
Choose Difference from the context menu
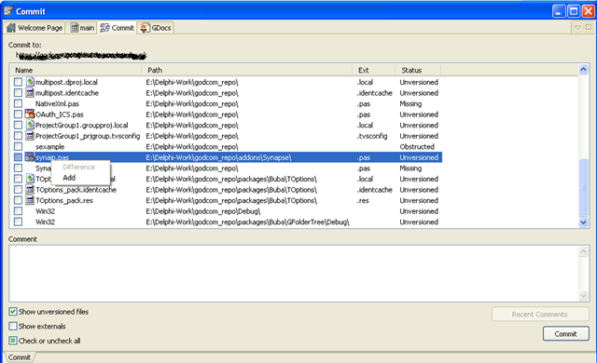click(x=78, y=167)
